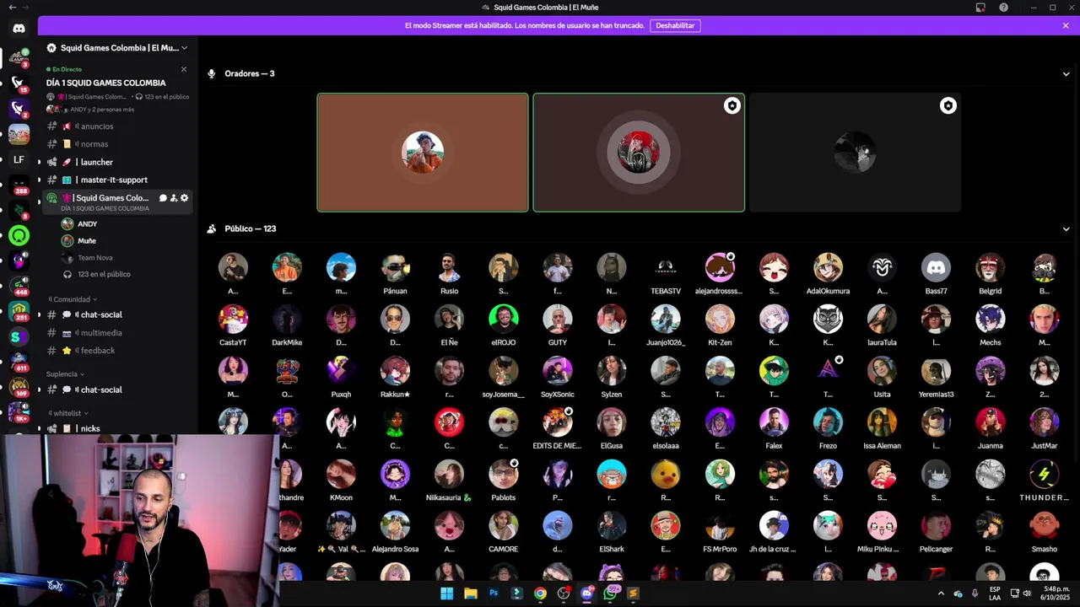Collapse the Público section chevron
The image size is (1080, 607).
tap(1066, 229)
